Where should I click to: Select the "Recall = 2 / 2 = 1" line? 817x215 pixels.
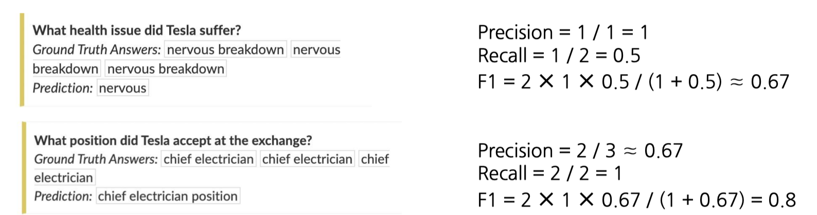coord(550,174)
